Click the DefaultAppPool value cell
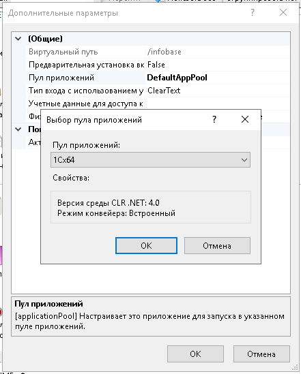Screen dimensions: 301x374 pyautogui.click(x=217, y=78)
